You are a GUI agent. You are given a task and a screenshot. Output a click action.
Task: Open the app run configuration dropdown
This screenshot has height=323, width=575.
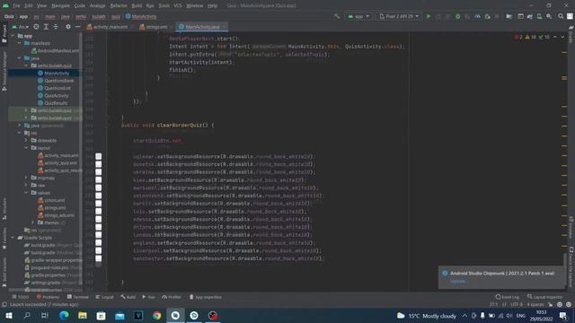coord(358,16)
